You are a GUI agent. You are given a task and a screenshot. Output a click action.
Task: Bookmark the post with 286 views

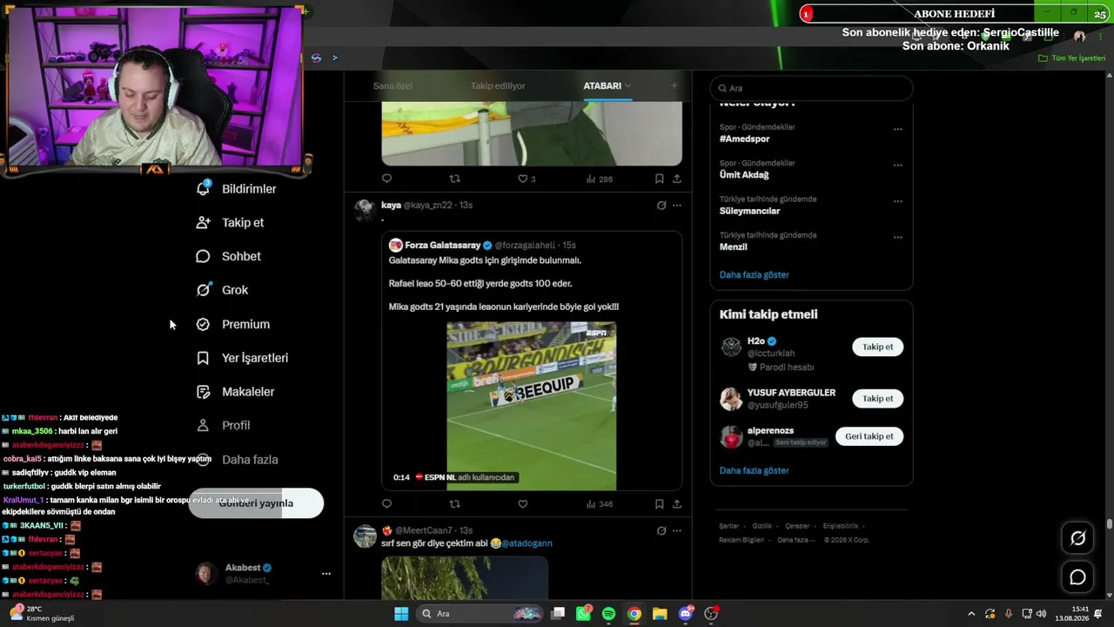coord(659,179)
